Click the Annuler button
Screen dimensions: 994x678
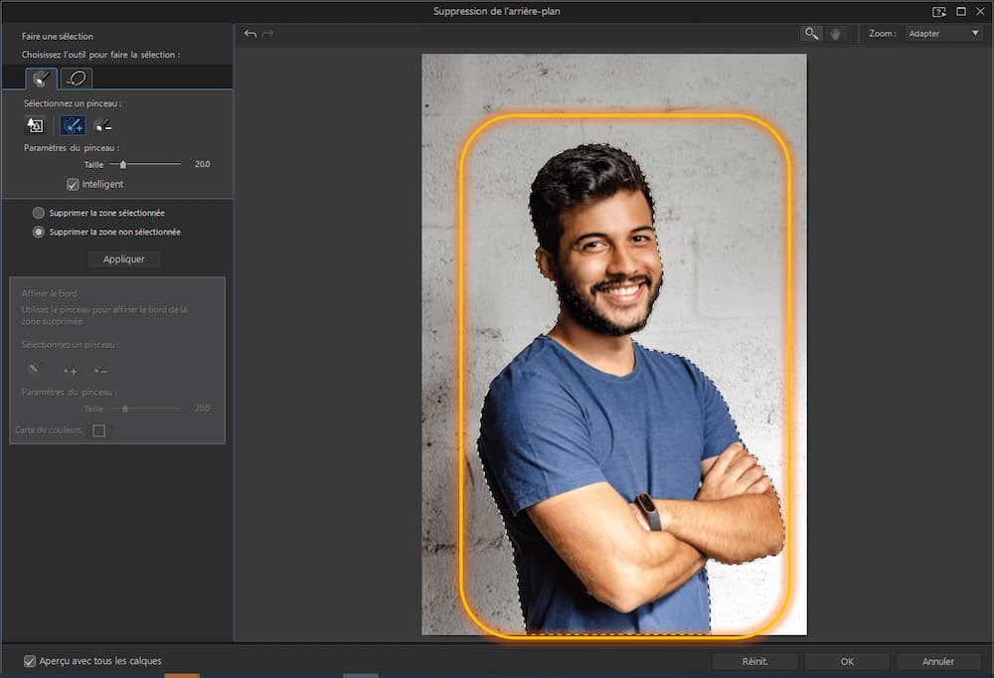[938, 661]
